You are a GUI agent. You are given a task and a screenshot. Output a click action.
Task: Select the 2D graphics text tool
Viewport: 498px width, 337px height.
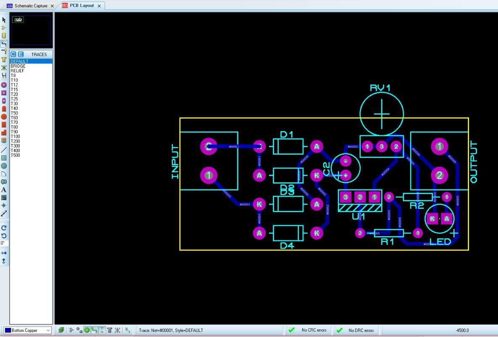(3, 190)
